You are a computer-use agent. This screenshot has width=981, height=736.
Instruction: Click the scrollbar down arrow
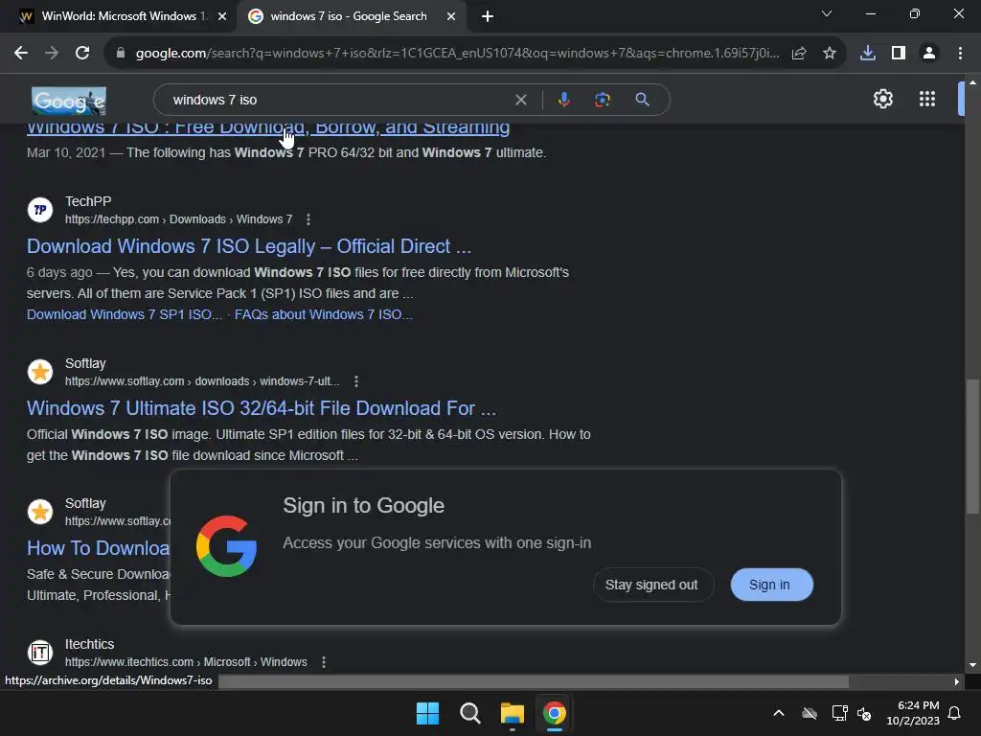[x=972, y=665]
